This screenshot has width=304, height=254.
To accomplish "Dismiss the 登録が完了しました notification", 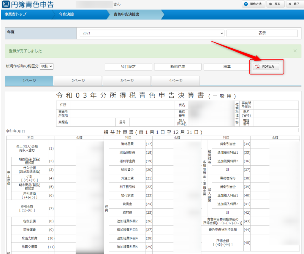I will 295,51.
